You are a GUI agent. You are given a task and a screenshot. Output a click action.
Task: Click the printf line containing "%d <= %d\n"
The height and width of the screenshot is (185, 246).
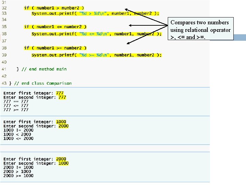click(96, 34)
